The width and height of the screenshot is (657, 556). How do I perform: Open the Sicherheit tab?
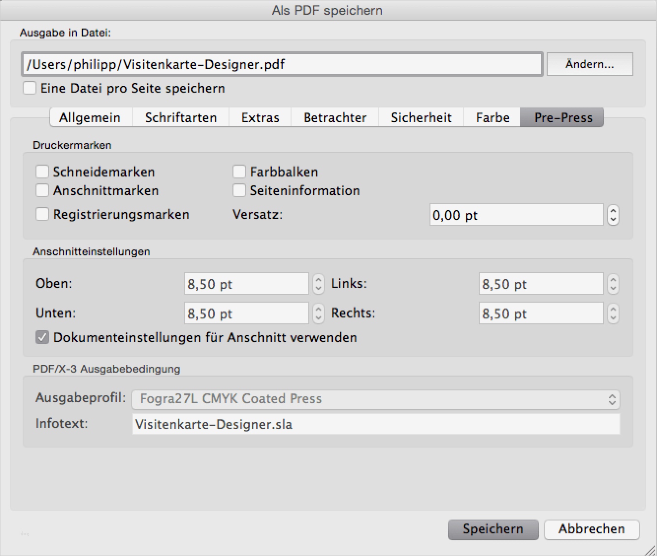pos(422,117)
